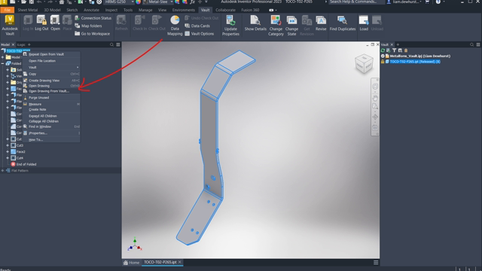The image size is (482, 271).
Task: Click the shopping cart icon in title bar
Action: [x=427, y=2]
